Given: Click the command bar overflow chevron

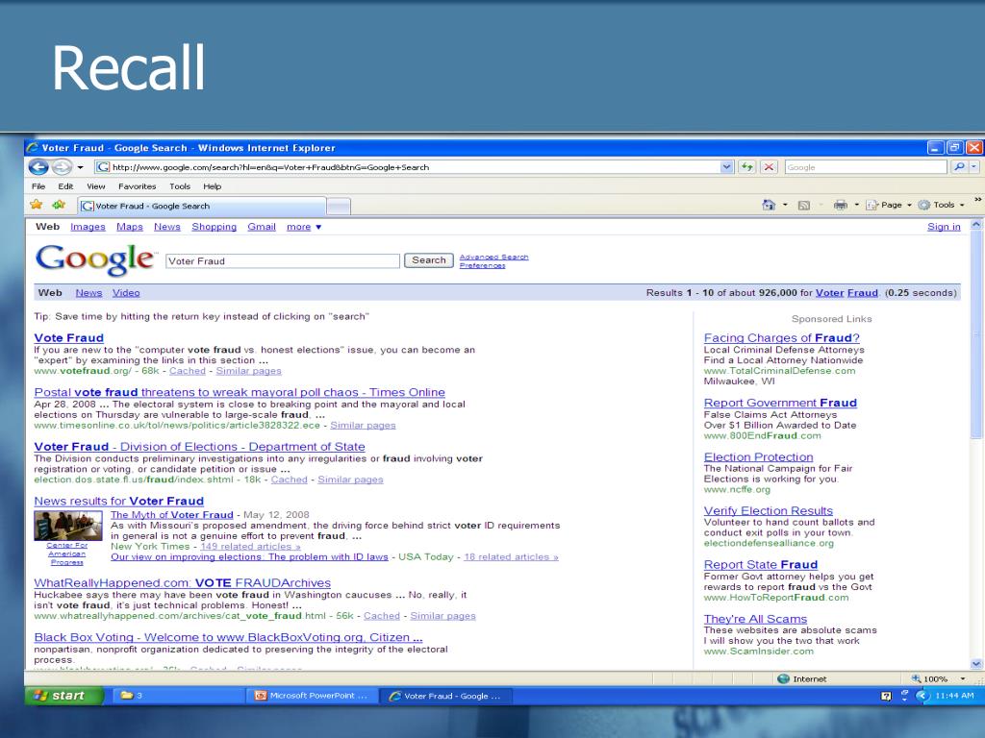Looking at the screenshot, I should click(977, 200).
